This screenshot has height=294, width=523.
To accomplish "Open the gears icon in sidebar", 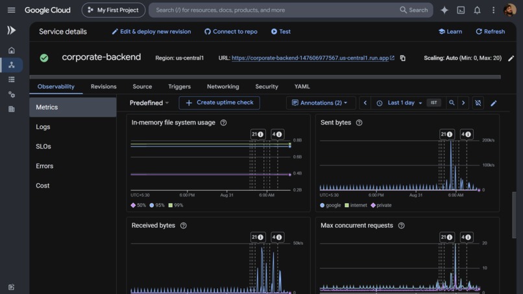I will (11, 95).
